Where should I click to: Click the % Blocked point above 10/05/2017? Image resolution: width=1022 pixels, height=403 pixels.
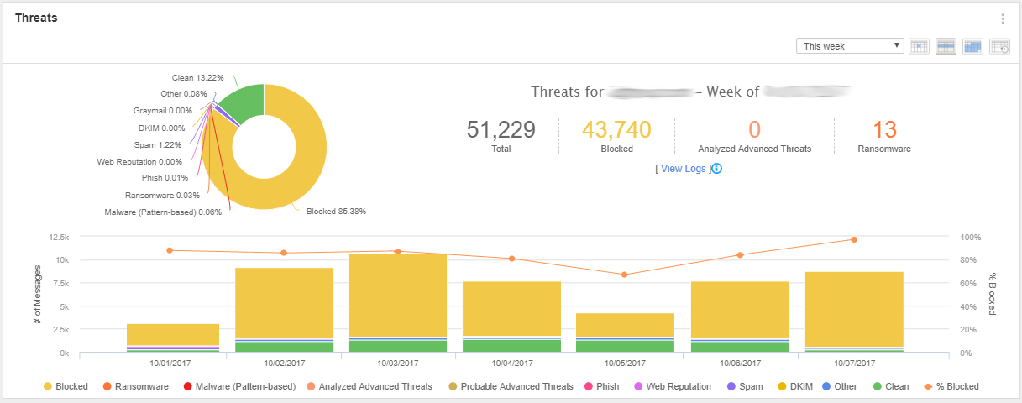pos(624,275)
